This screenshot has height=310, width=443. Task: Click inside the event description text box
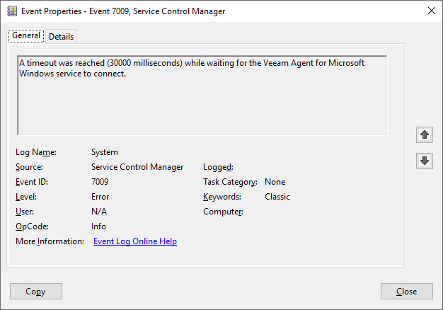[x=202, y=96]
